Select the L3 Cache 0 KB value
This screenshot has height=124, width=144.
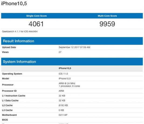tap(61, 110)
